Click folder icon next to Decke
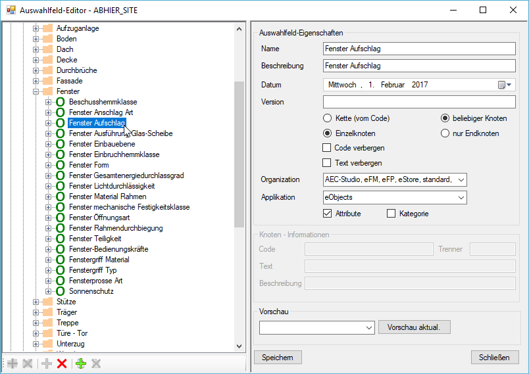Viewport: 529px width, 374px height. (x=47, y=60)
